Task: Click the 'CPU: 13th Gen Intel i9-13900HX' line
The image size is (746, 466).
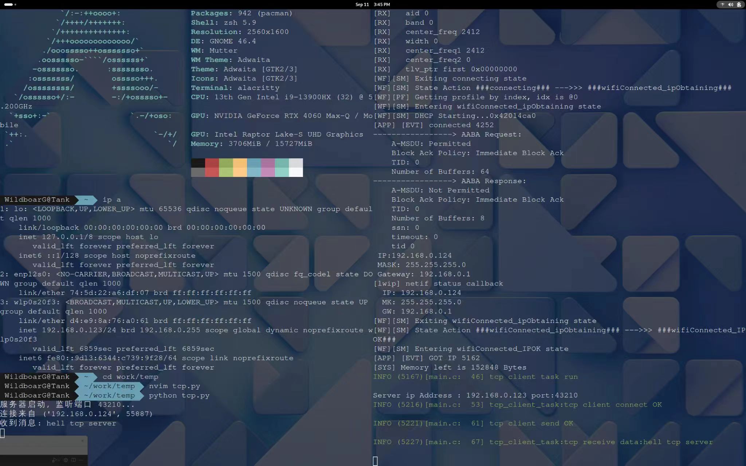Action: pos(282,97)
